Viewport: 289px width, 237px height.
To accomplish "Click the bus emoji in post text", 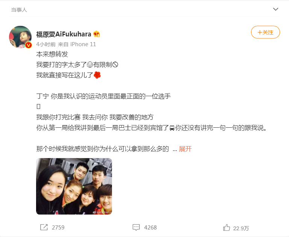I will click(172, 128).
